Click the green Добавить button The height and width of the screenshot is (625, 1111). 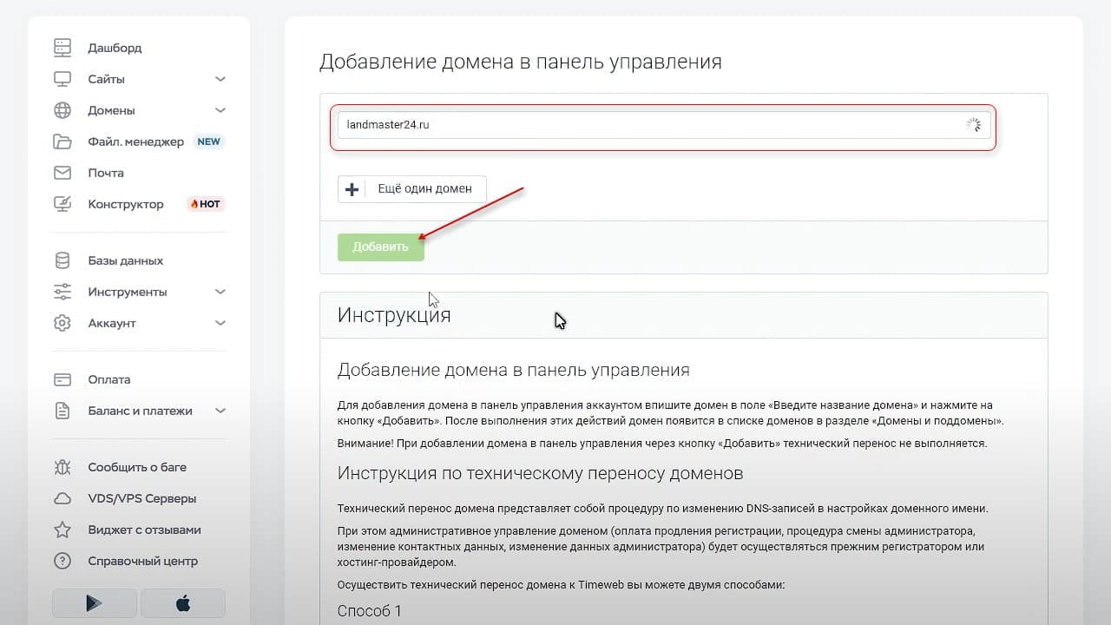pos(381,247)
